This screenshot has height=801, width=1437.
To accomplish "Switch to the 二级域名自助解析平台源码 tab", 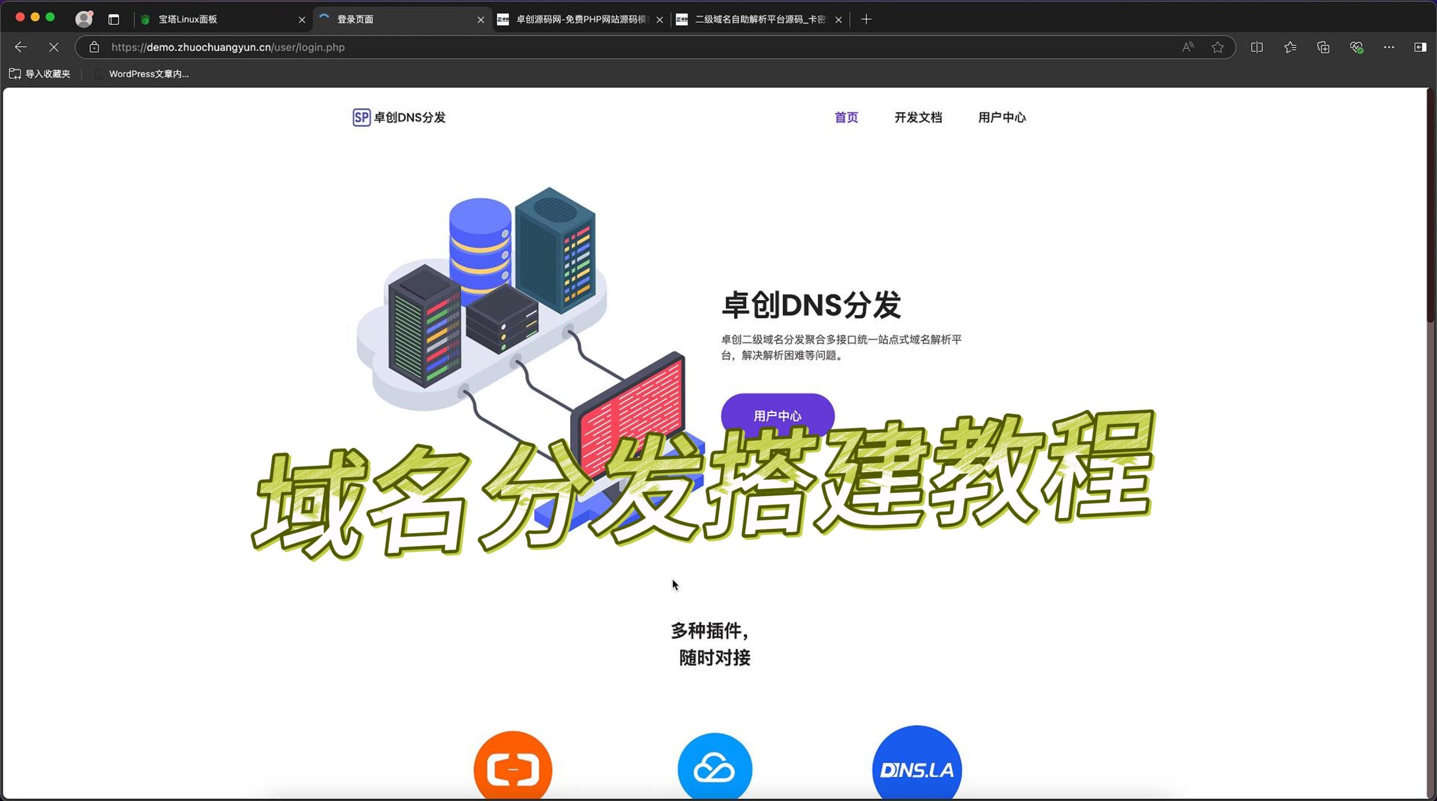I will [759, 20].
